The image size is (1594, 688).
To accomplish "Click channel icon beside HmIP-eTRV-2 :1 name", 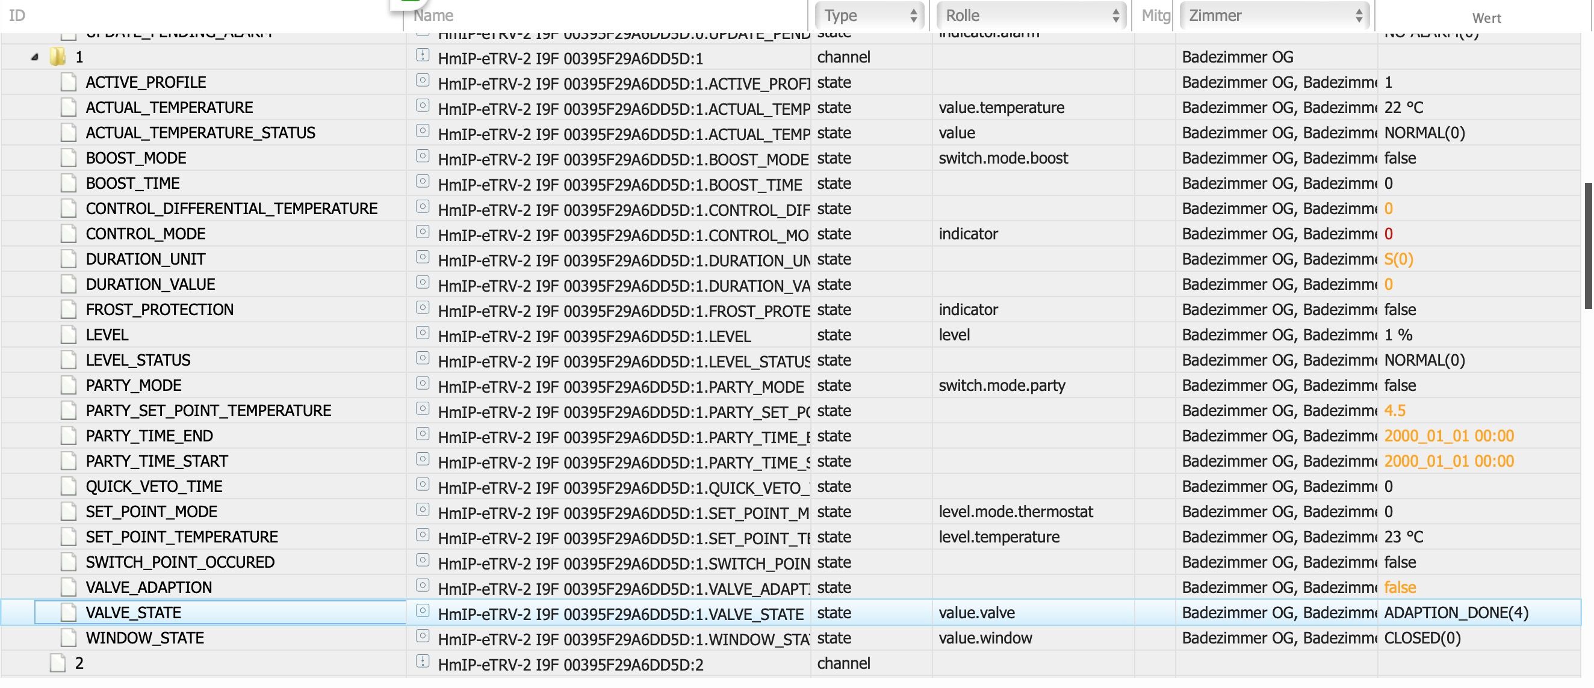I will click(x=423, y=56).
